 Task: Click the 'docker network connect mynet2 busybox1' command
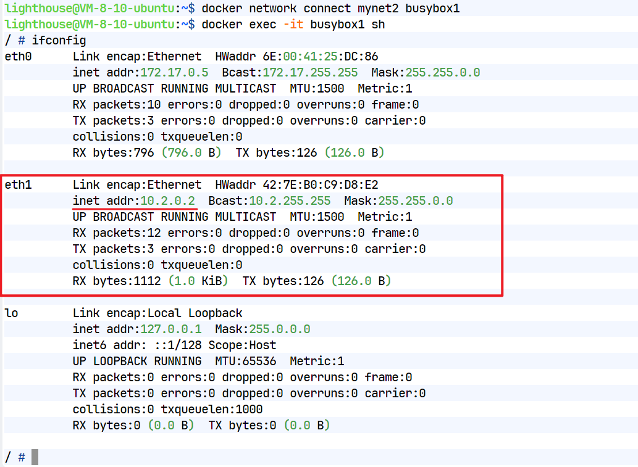click(330, 8)
